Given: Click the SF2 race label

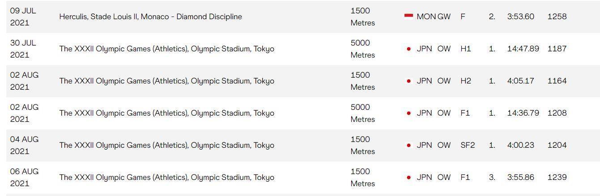Looking at the screenshot, I should [x=467, y=145].
